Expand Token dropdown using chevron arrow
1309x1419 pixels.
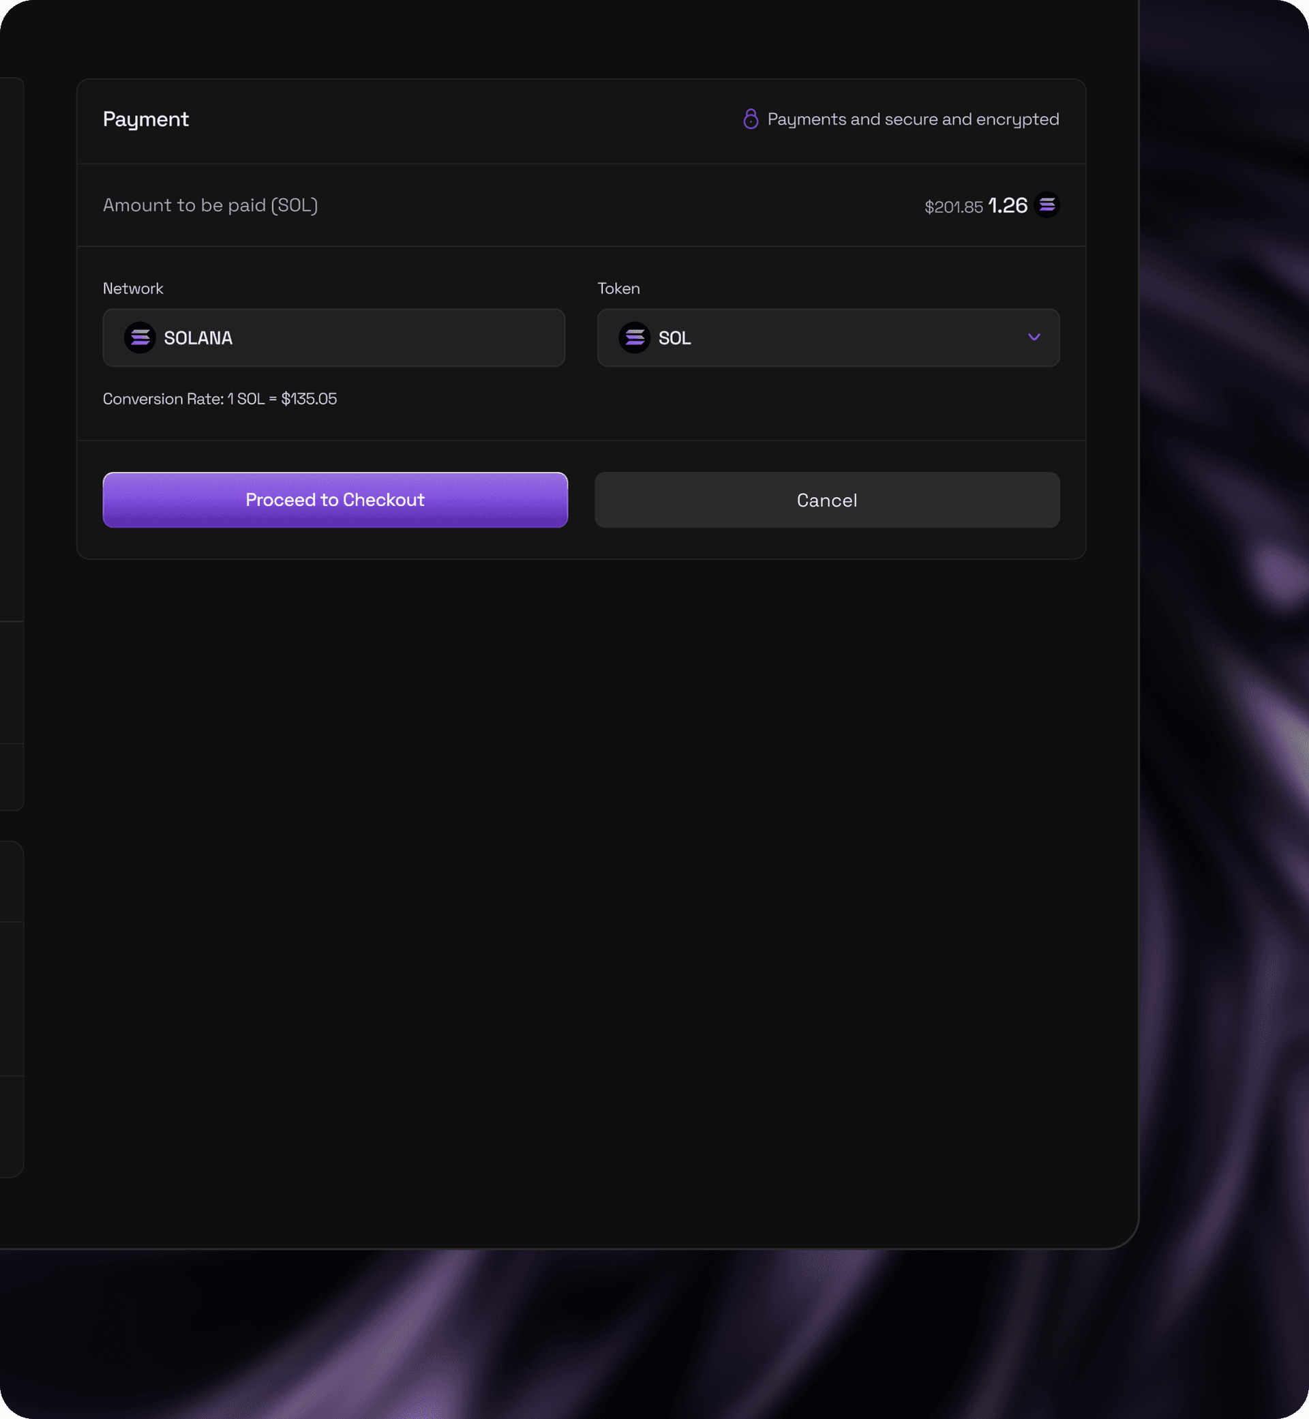1034,338
